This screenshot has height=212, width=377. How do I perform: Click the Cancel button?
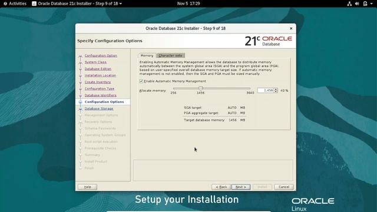(284, 187)
